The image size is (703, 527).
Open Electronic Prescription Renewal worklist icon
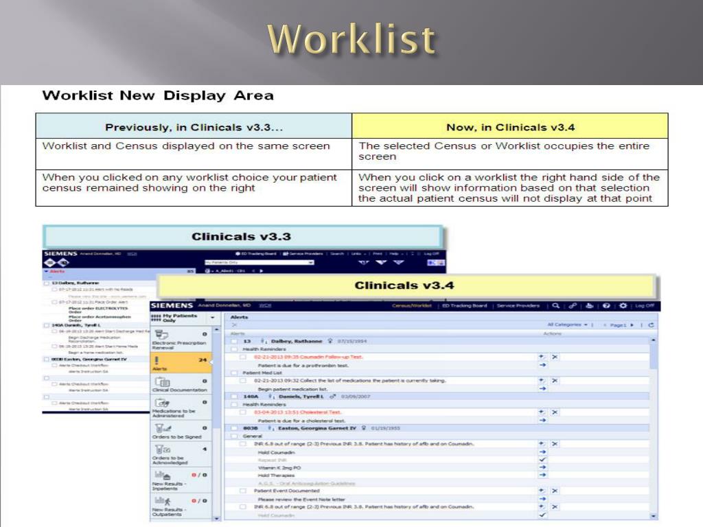[161, 334]
